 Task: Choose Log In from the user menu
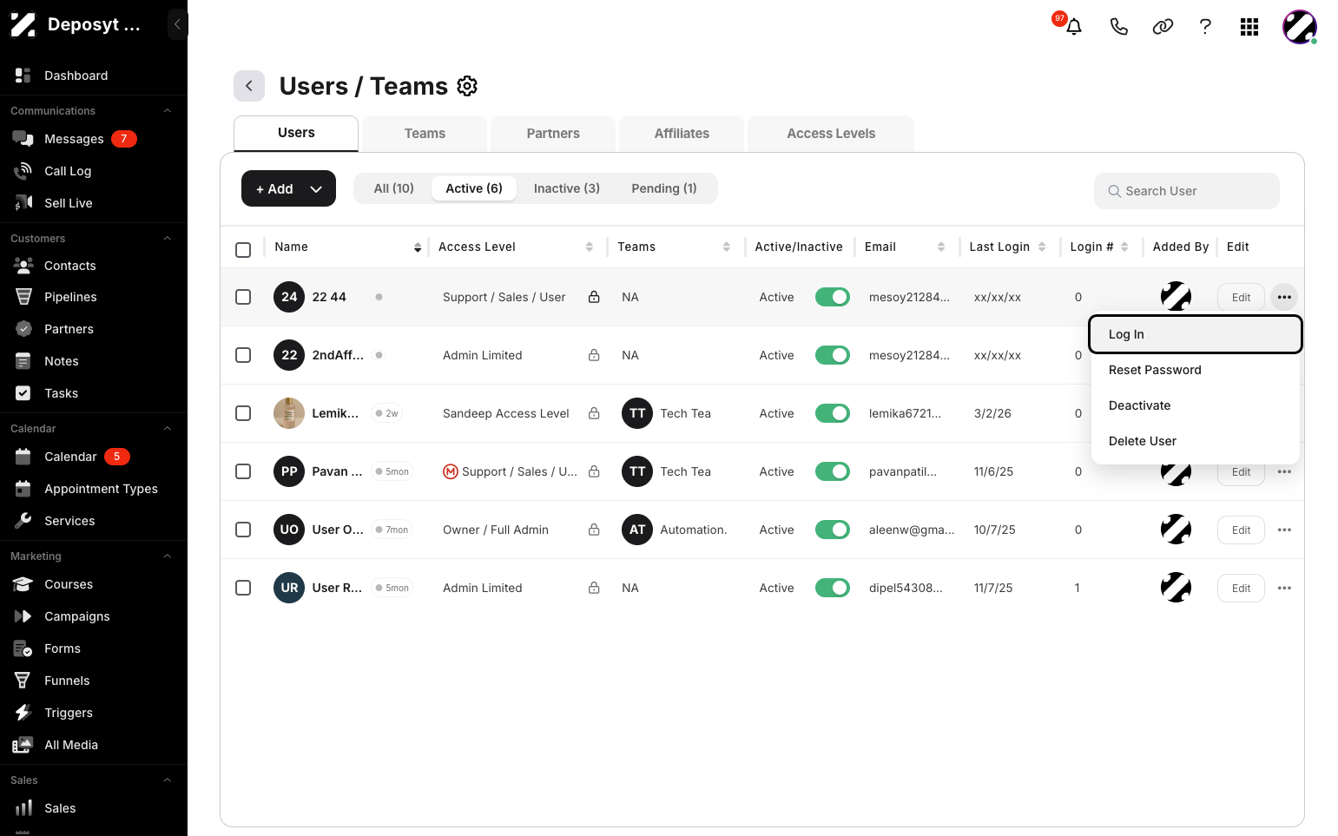pos(1196,334)
